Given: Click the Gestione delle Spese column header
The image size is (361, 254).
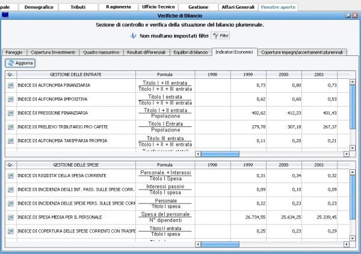Looking at the screenshot, I should tap(76, 165).
